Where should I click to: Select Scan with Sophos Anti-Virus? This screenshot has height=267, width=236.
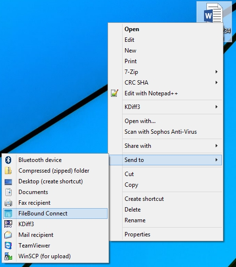tap(166, 132)
